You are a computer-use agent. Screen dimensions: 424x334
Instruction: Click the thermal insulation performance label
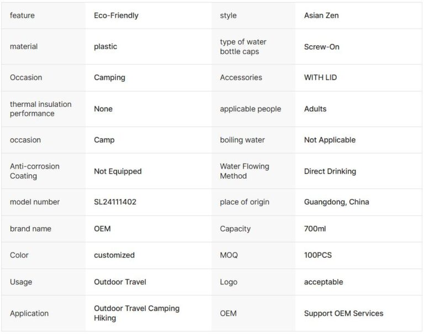coord(40,109)
